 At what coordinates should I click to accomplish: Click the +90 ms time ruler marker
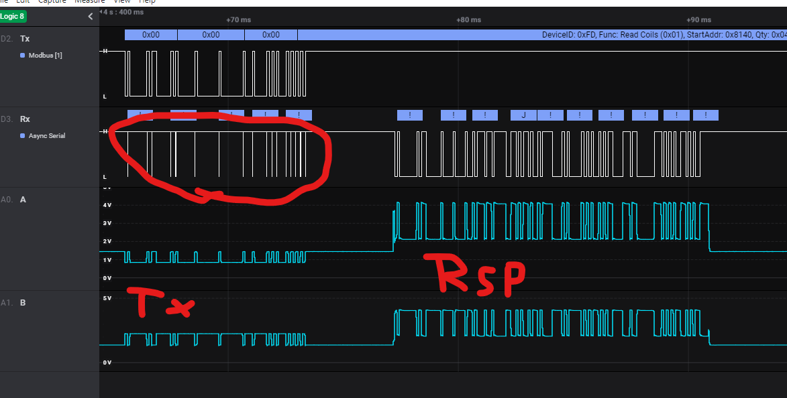coord(698,20)
